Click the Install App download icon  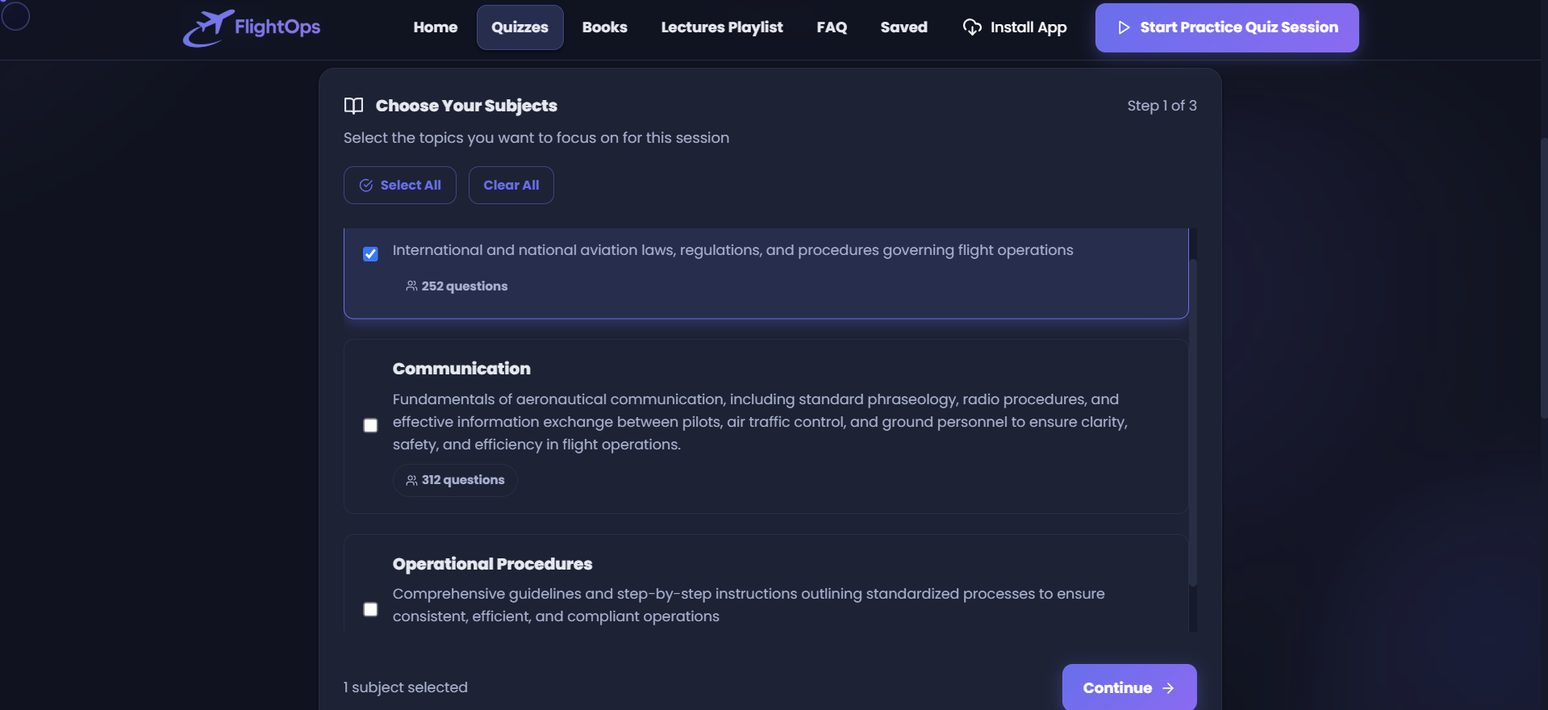point(972,27)
